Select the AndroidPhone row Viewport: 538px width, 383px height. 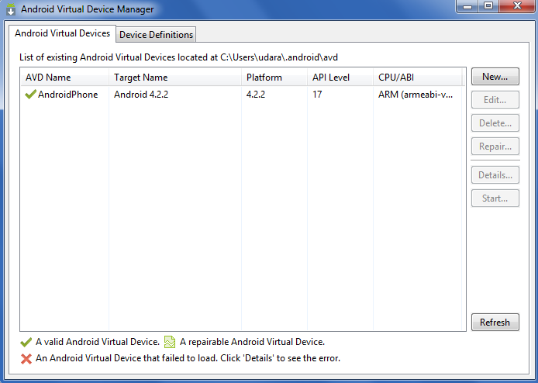pyautogui.click(x=243, y=95)
